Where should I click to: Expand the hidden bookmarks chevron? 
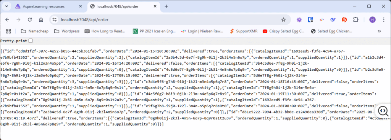pyautogui.click(x=379, y=31)
